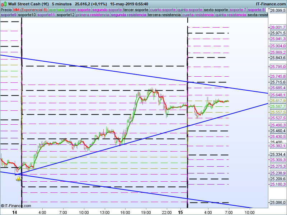
Task: Click price axis label 25.460,4
Action: point(278,131)
